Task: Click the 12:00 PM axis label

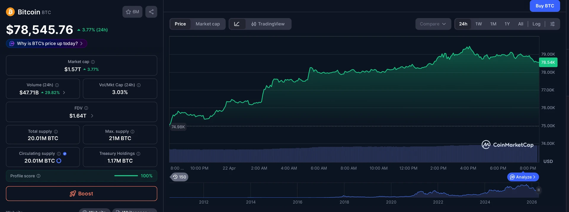Action: point(408,168)
